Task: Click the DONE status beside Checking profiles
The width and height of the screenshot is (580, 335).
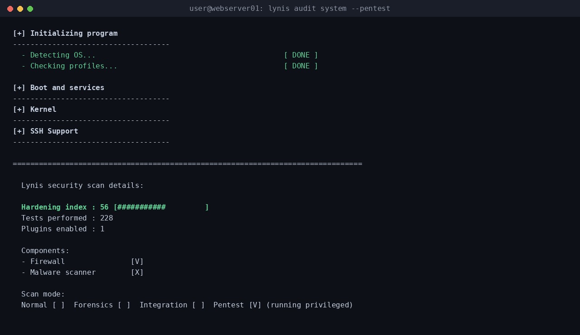Action: pos(301,66)
